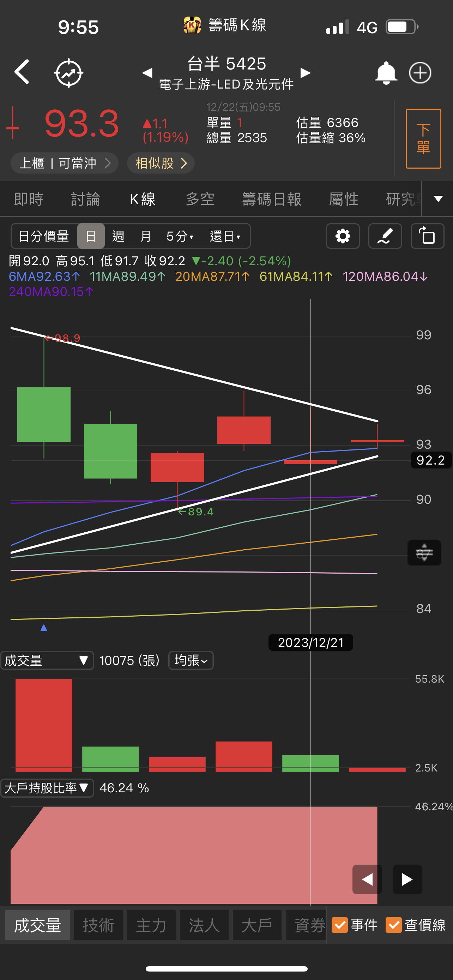Select bottom 主力 indicator tab
This screenshot has height=980, width=453.
click(x=151, y=925)
